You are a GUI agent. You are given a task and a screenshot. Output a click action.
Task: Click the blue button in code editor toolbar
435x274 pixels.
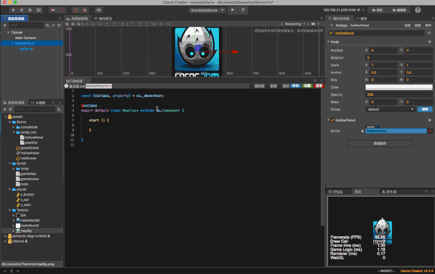pyautogui.click(x=295, y=86)
